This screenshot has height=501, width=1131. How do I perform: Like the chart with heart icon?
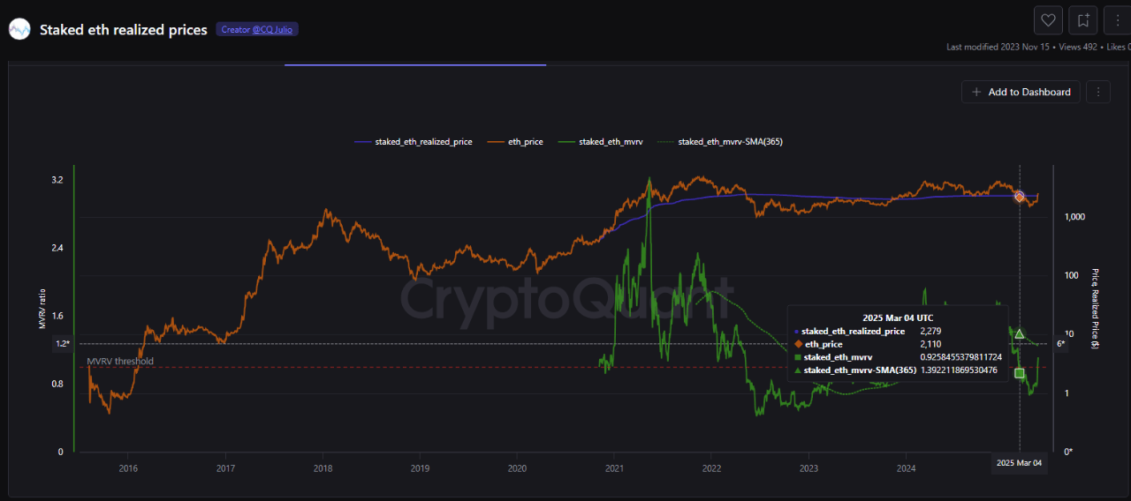1048,20
